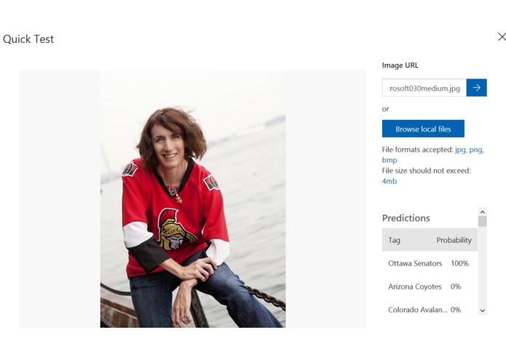Select the Colorado Avalanche prediction row

(x=430, y=310)
